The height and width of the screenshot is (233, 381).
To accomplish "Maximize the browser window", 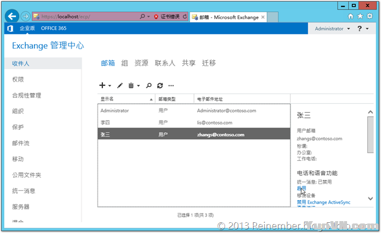I will coord(354,6).
